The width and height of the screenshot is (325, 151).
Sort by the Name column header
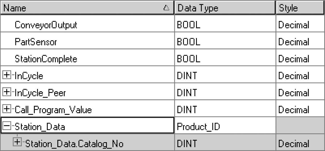coord(78,8)
